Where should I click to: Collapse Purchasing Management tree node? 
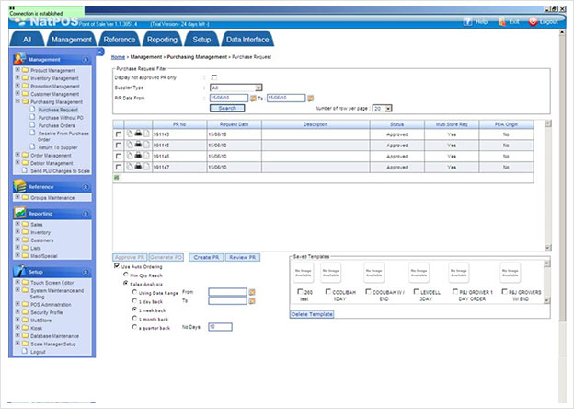tap(17, 101)
